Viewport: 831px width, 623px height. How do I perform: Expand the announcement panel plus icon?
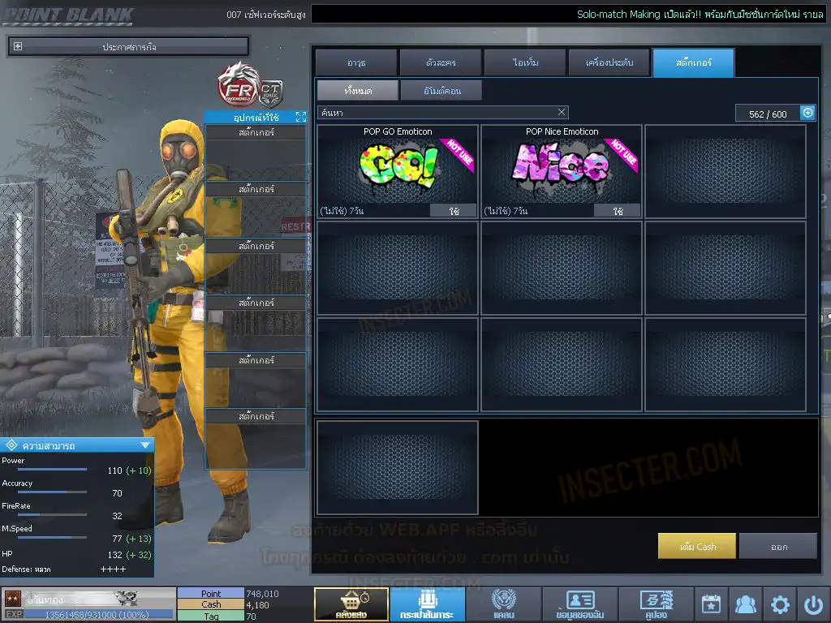pyautogui.click(x=18, y=47)
